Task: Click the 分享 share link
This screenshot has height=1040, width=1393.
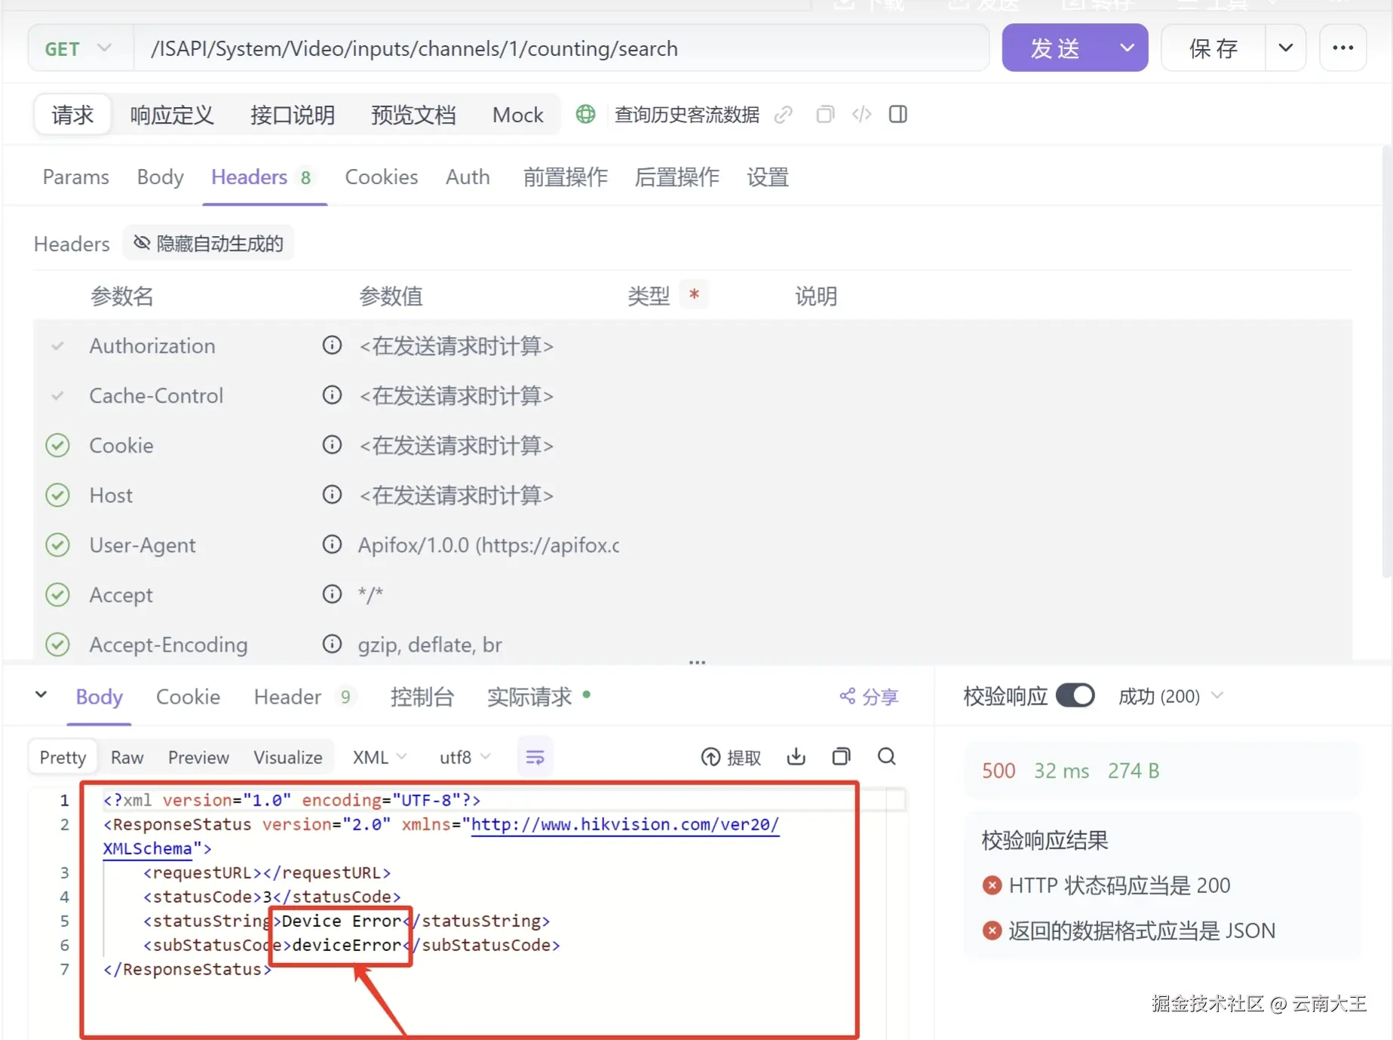Action: [x=869, y=696]
